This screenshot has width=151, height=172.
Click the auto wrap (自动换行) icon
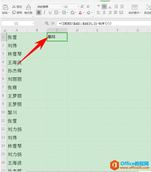tap(149, 7)
